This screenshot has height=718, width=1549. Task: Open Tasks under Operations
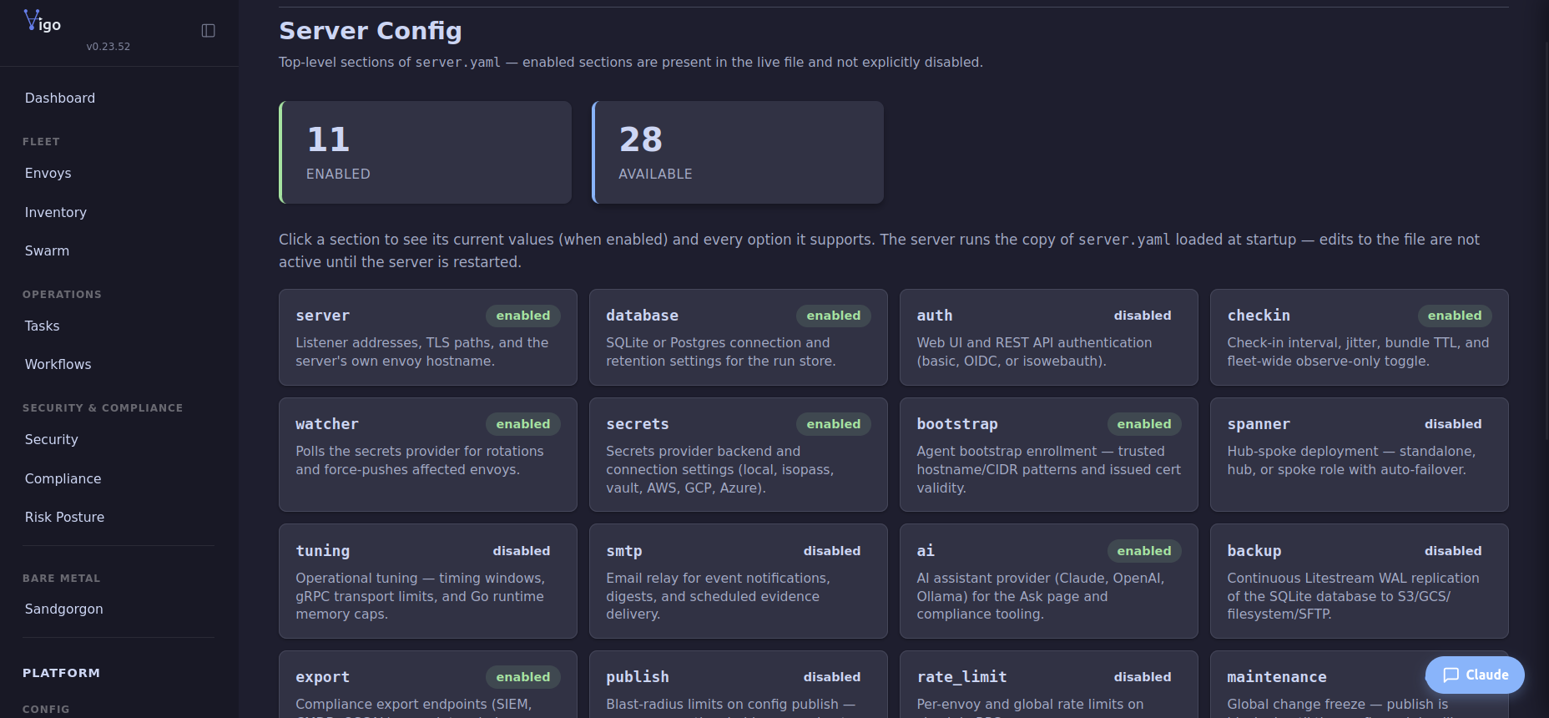(43, 326)
